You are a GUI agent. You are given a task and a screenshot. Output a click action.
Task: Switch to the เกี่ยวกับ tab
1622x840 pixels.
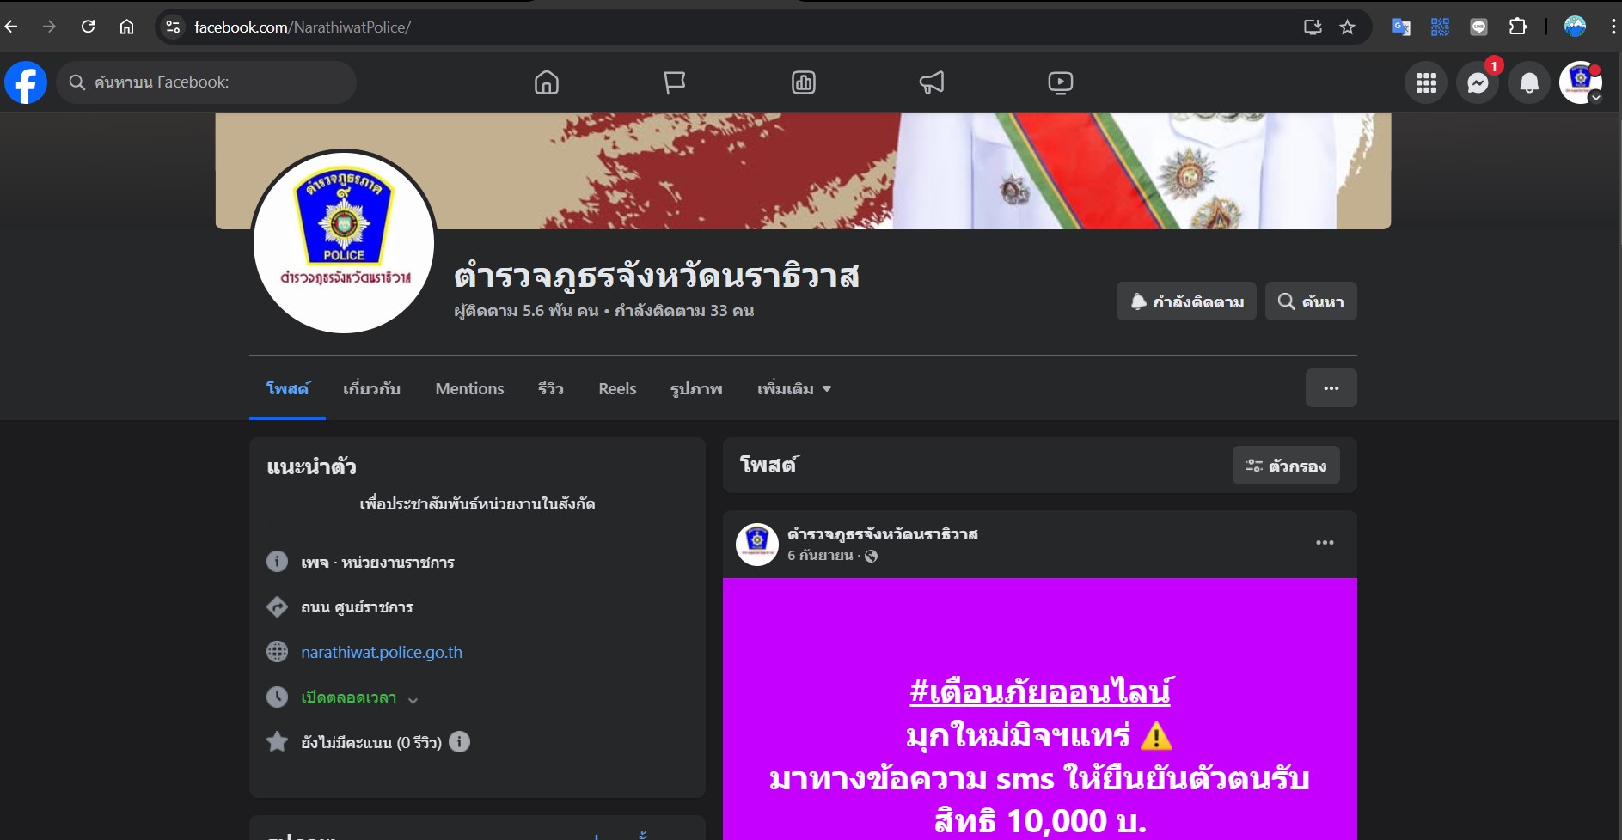pyautogui.click(x=371, y=389)
